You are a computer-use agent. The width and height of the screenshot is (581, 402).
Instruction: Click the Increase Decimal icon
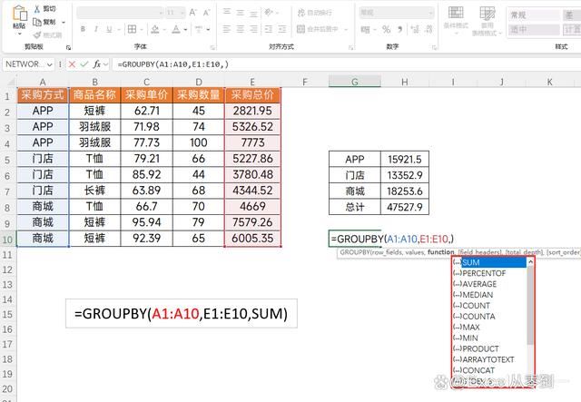[x=416, y=29]
